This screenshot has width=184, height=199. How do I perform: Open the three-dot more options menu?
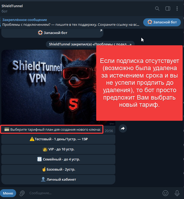point(177,9)
